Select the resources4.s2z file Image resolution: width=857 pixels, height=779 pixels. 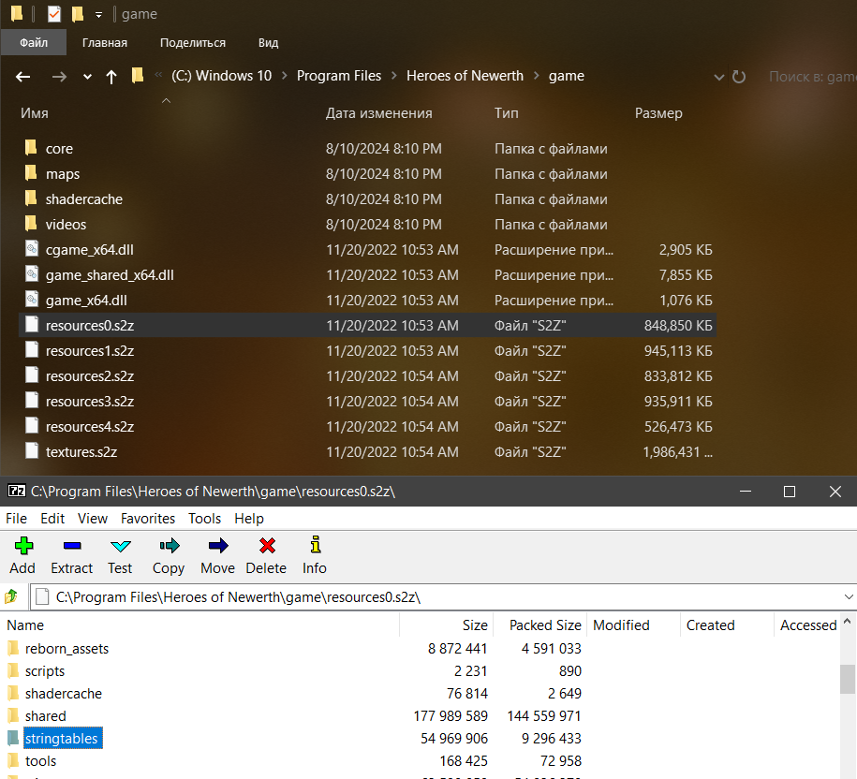coord(368,427)
